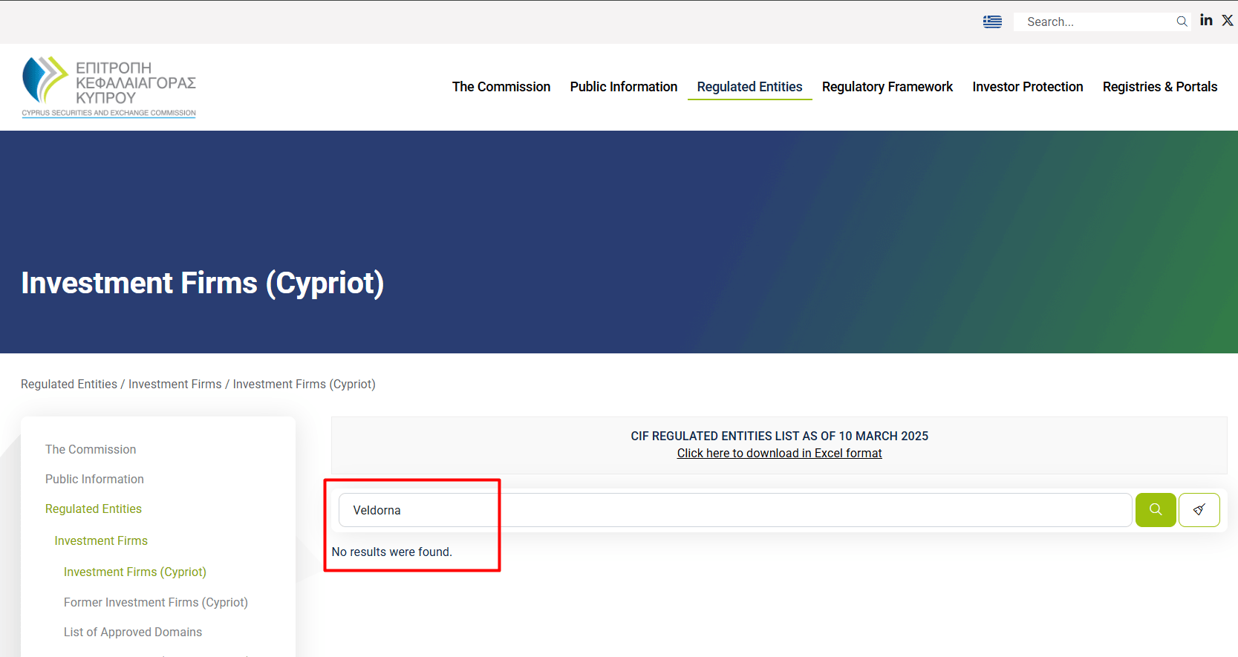Run the green entity search button

coord(1156,510)
